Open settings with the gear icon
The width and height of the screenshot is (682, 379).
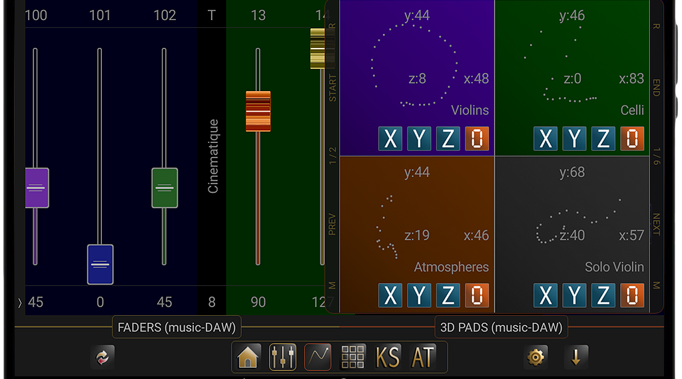(x=535, y=358)
